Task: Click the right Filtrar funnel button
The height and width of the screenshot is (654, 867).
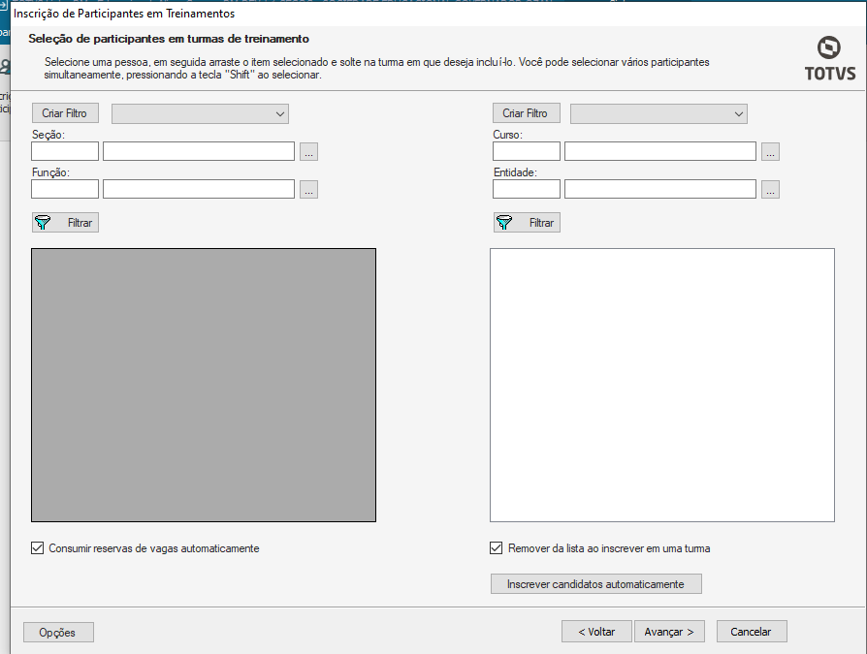Action: [527, 223]
